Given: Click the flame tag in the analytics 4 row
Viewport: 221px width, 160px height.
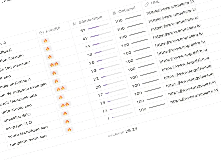Looking at the screenshot, I should (54, 73).
